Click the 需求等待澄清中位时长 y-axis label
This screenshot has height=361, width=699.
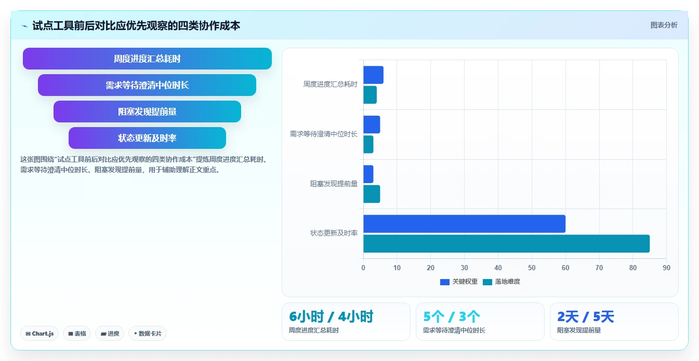coord(323,134)
